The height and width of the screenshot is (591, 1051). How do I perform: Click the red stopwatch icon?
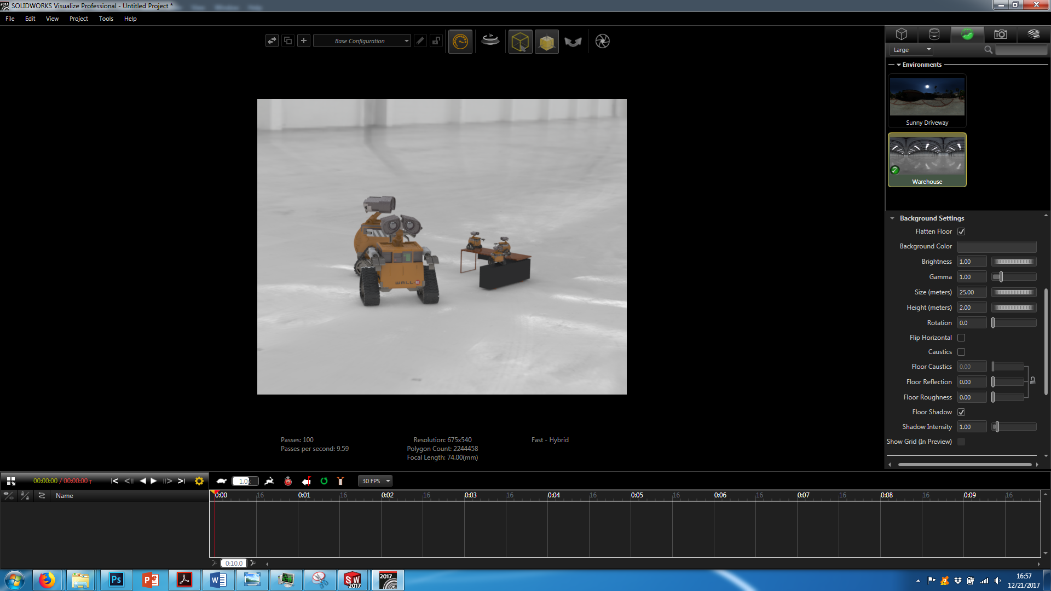point(288,481)
